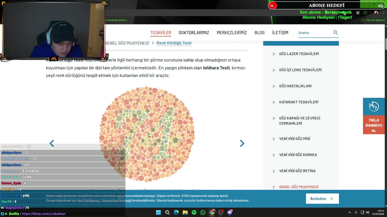Click chat message eobard_aep : 4 amkkkkk
This screenshot has width=387, height=217.
[x=20, y=171]
